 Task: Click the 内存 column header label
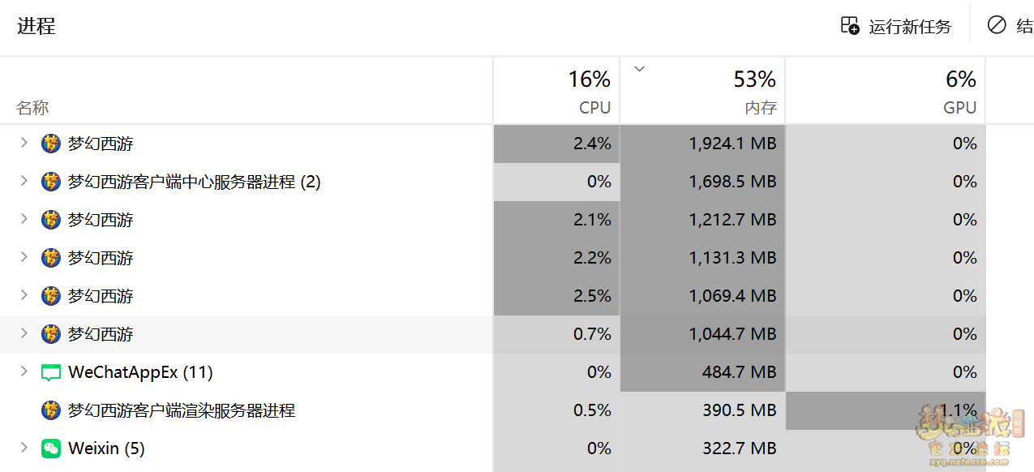(760, 108)
